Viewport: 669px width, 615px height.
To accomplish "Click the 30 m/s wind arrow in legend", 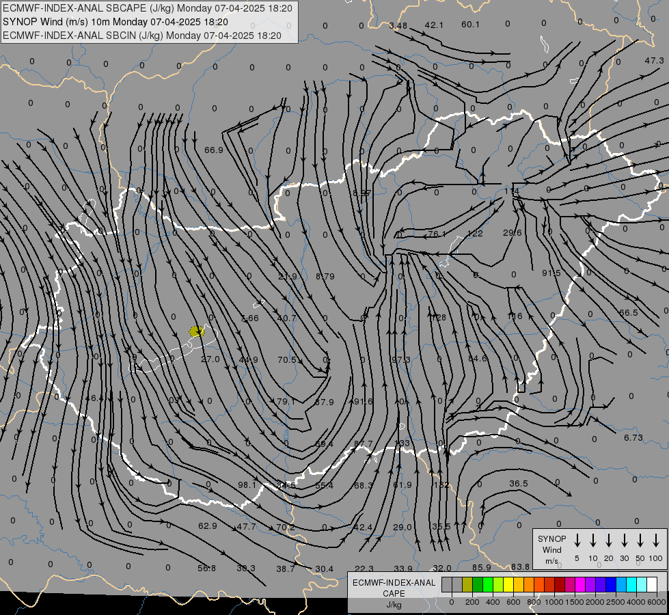I will (x=624, y=541).
